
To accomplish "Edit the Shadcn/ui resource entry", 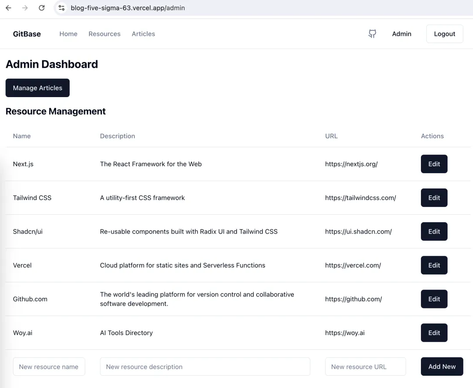I will (x=434, y=231).
